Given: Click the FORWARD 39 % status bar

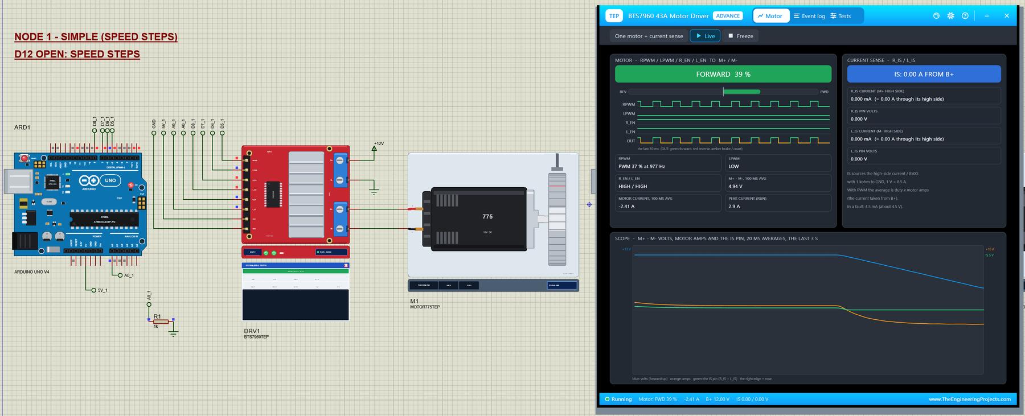Looking at the screenshot, I should 723,74.
